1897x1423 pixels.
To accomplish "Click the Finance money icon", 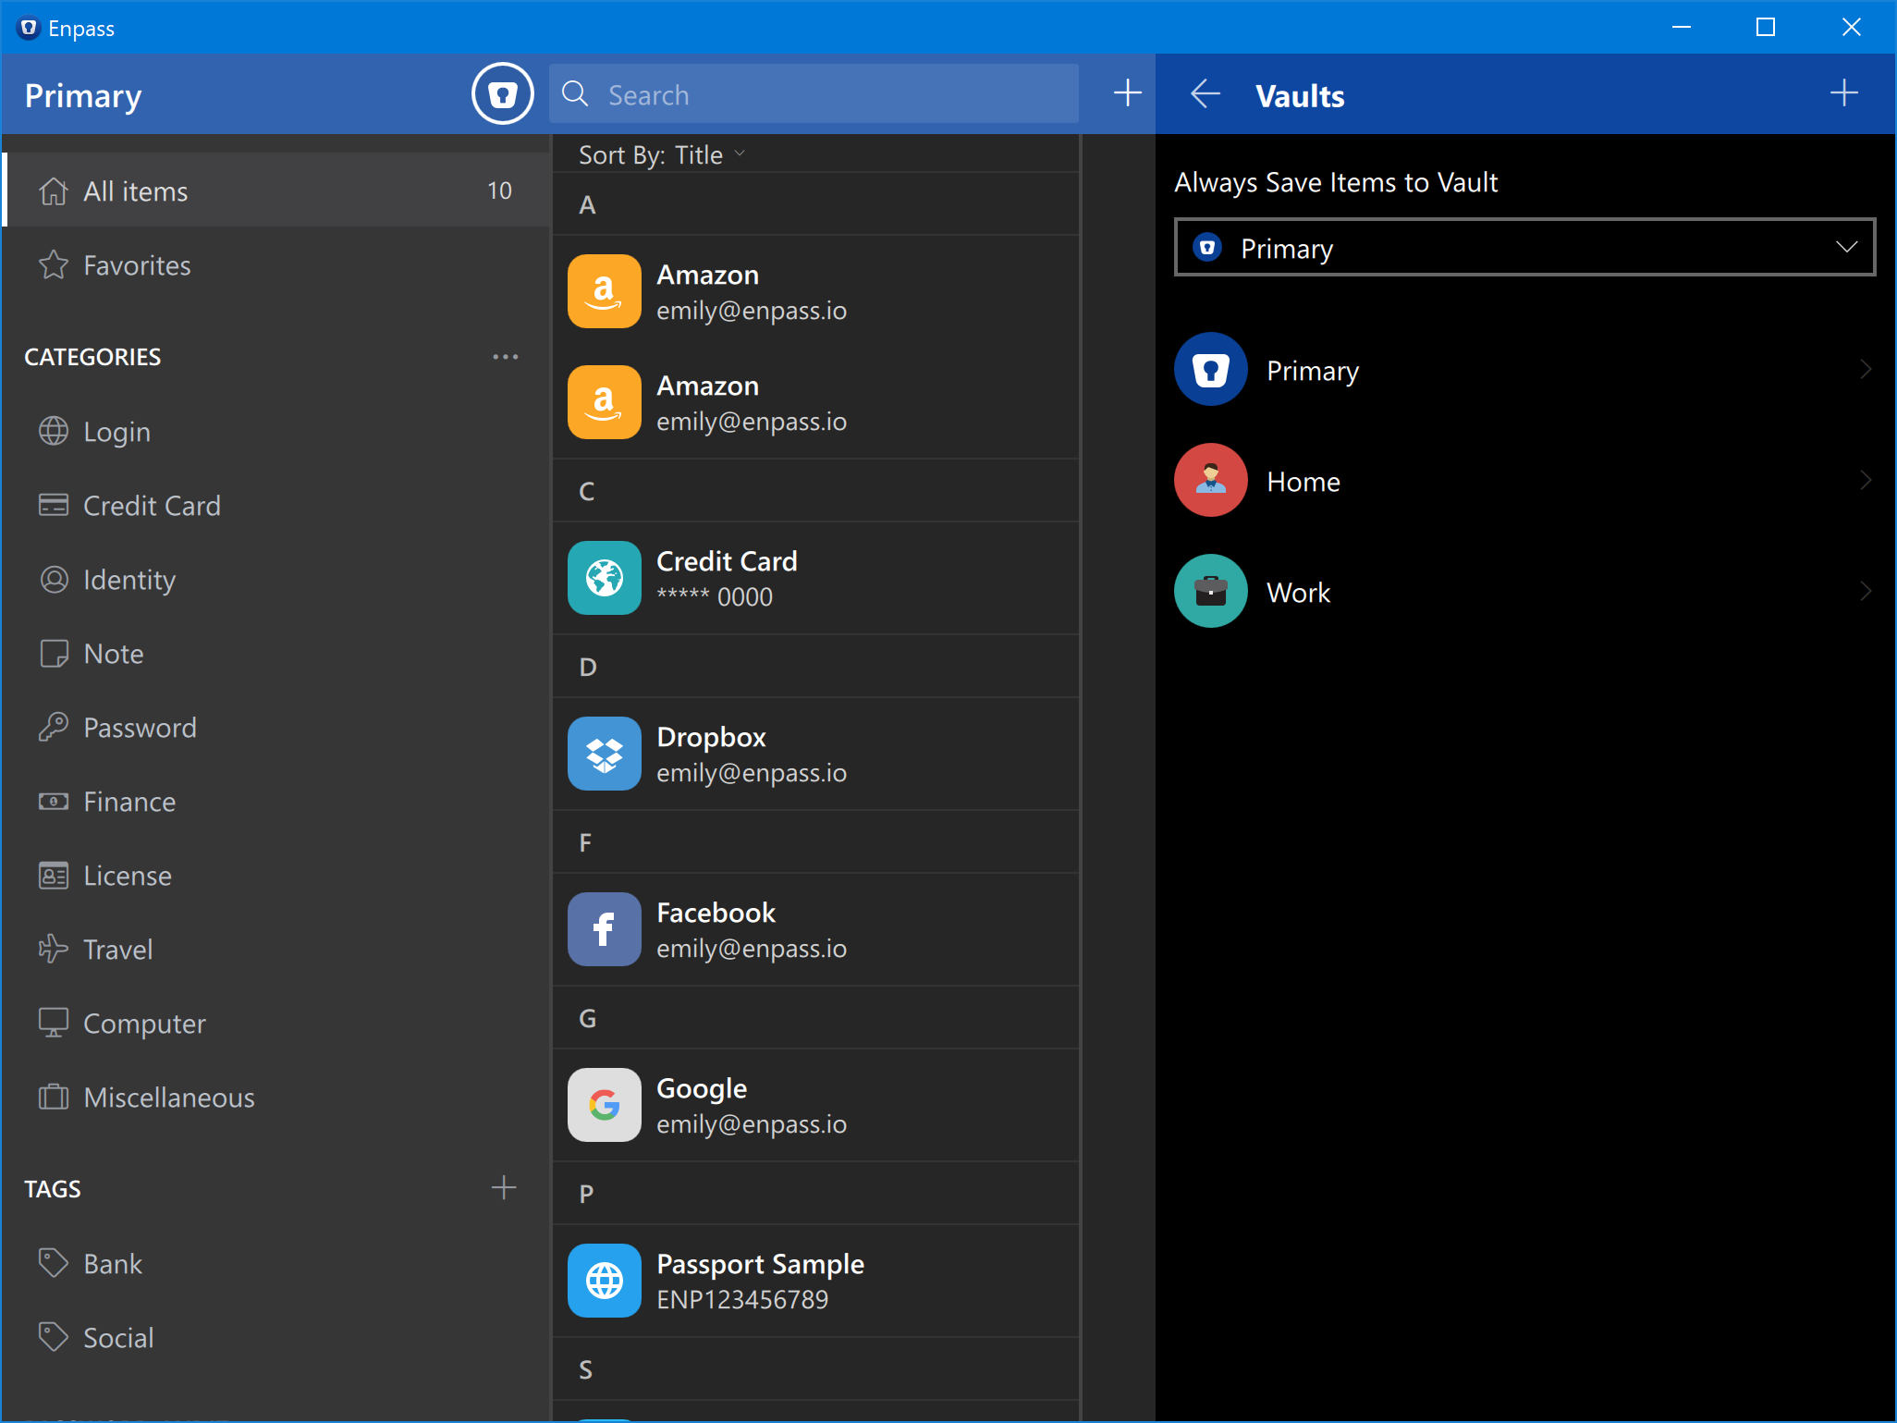I will coord(54,801).
